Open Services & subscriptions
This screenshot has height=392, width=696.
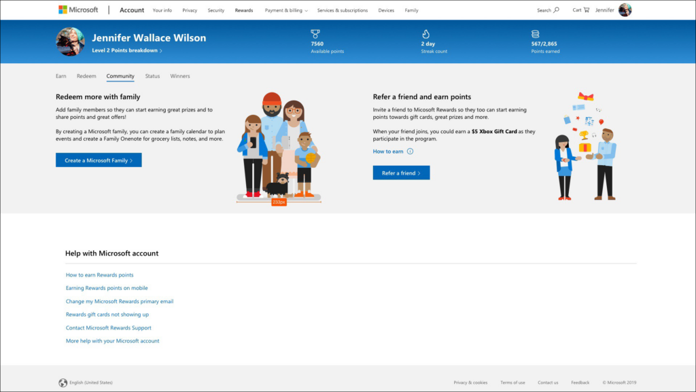tap(343, 10)
